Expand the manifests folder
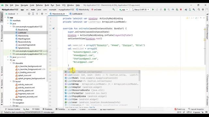The width and height of the screenshot is (209, 117). [x=8, y=20]
